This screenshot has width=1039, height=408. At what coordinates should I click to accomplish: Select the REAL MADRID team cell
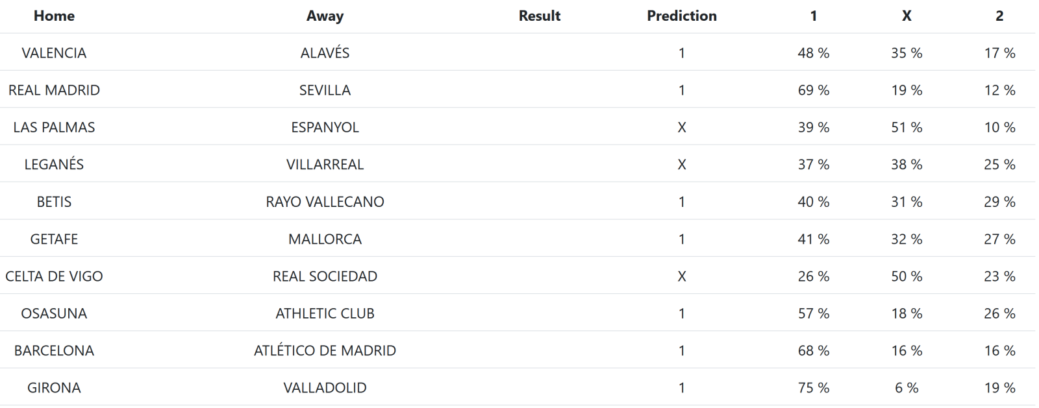point(54,90)
